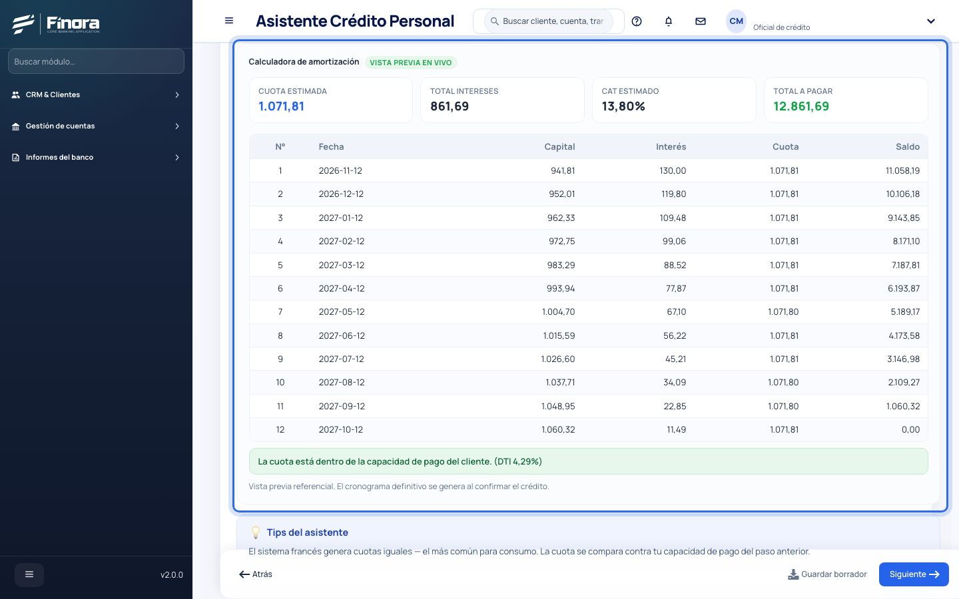Click the Gestión de cuentas bank icon
Screen dimensions: 959x599
(x=16, y=126)
